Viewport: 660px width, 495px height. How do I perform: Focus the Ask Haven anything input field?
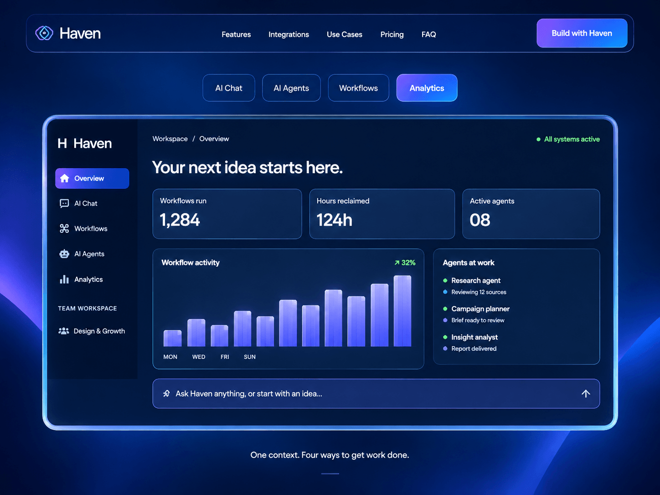tap(376, 394)
